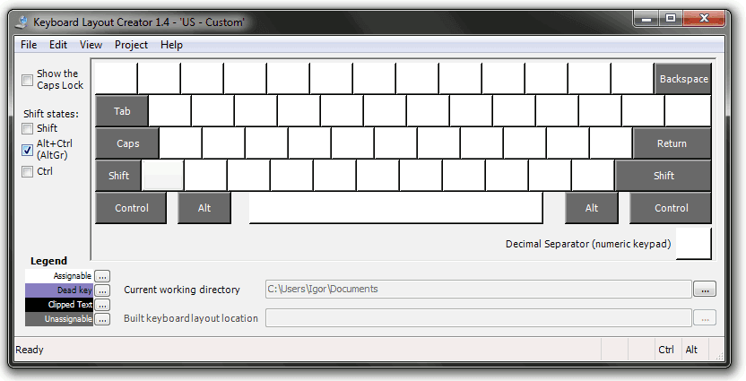Click the Shift states label
This screenshot has height=381, width=746.
tap(51, 114)
